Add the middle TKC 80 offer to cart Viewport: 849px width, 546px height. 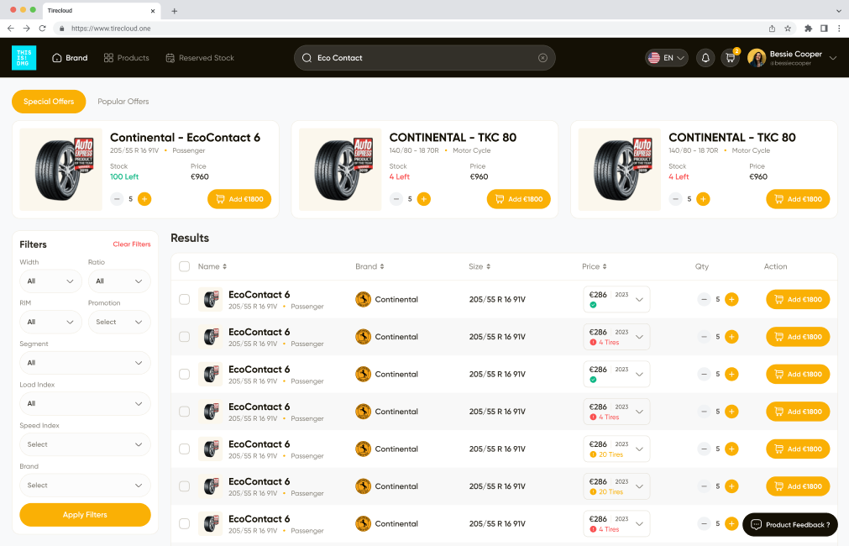(x=519, y=199)
